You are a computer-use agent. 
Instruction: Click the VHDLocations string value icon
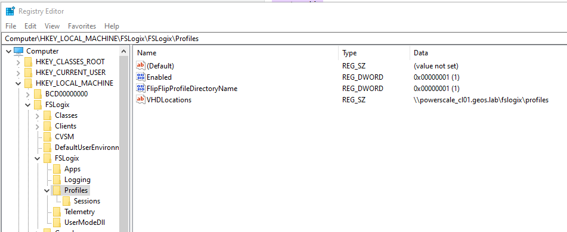140,99
